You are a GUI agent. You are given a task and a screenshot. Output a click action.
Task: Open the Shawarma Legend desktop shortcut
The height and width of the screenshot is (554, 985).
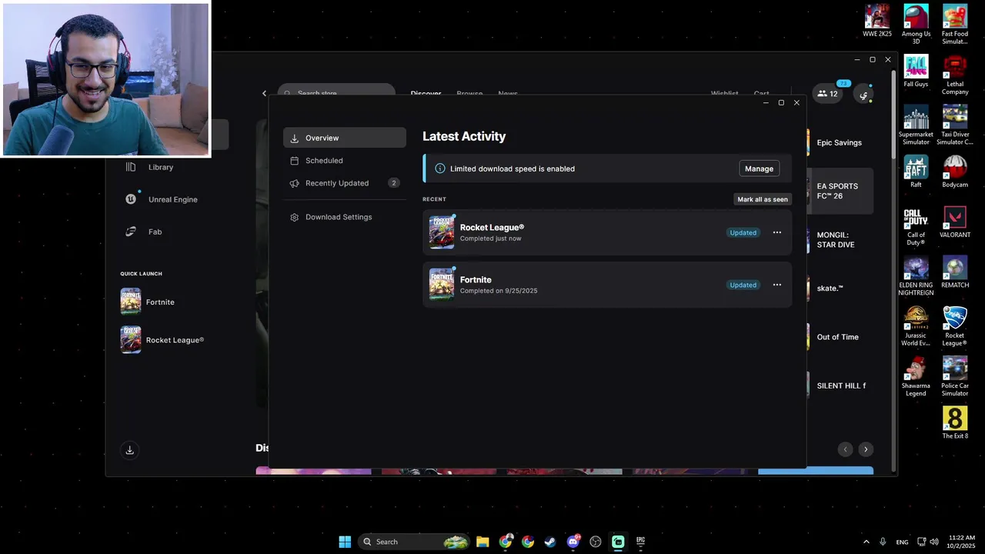pyautogui.click(x=916, y=376)
